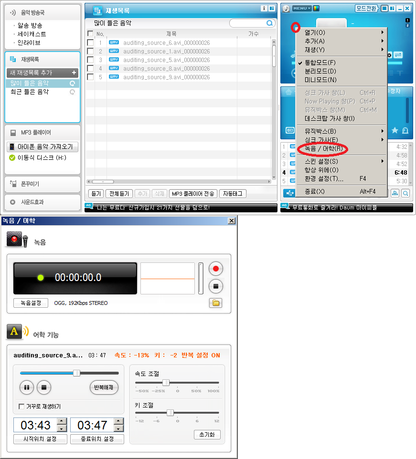The image size is (416, 459).
Task: Toggle the select-all checkbox in playlist header
Action: tap(90, 34)
